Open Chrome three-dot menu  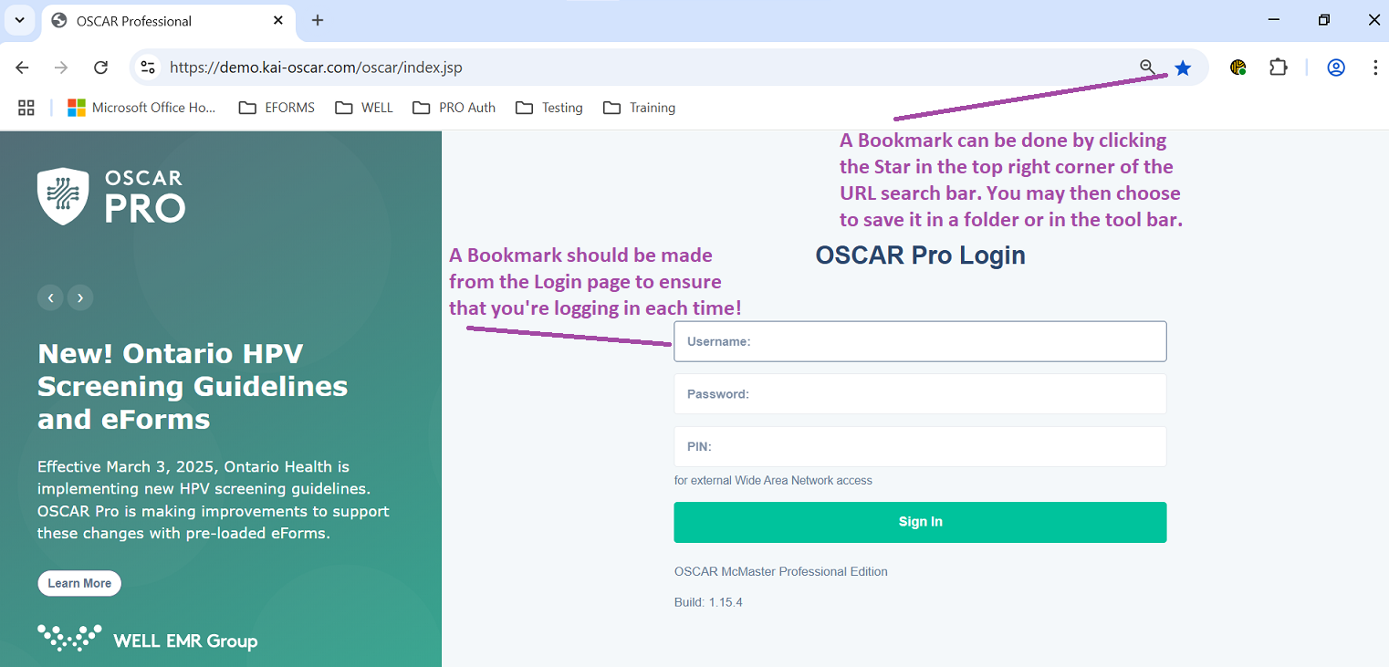coord(1374,68)
